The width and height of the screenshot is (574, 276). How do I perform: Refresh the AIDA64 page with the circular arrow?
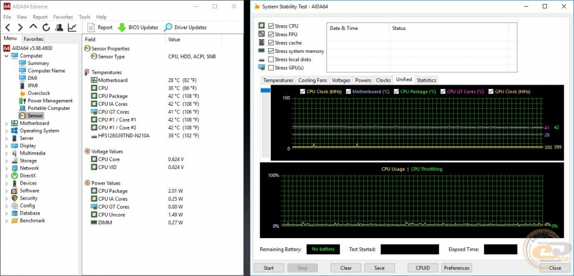point(46,28)
